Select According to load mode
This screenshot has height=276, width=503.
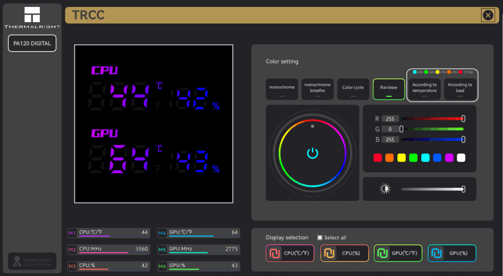coord(460,89)
